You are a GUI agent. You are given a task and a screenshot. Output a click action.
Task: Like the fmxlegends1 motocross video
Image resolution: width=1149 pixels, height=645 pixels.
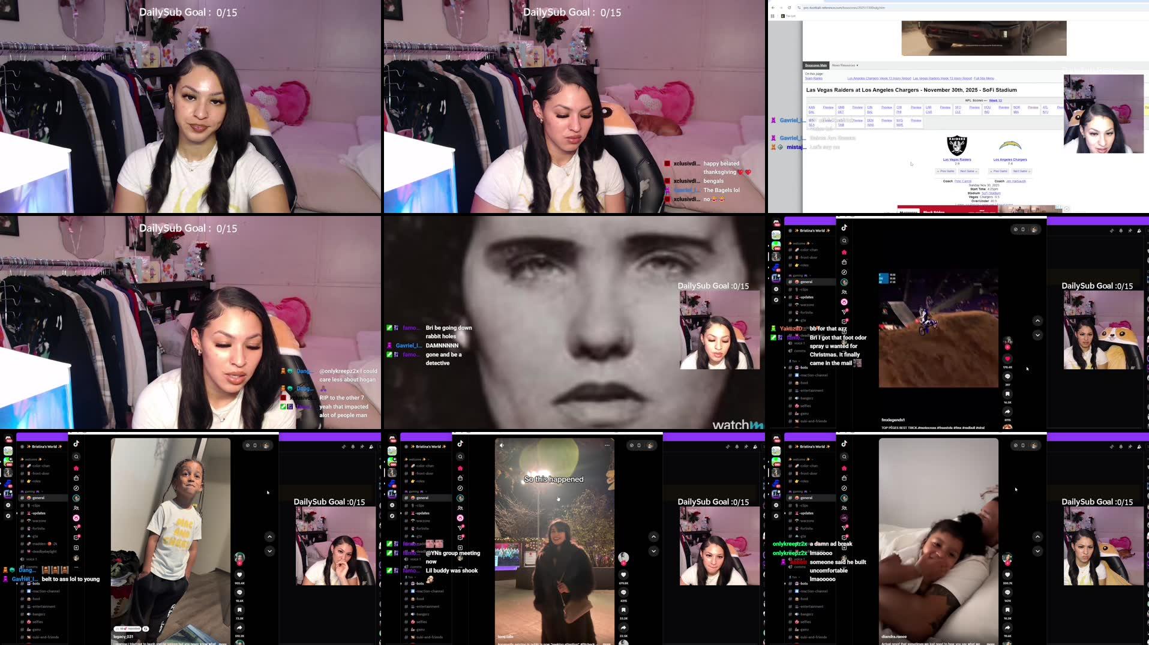(1008, 358)
